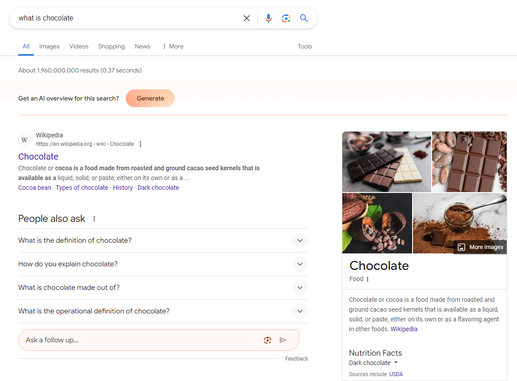Screen dimensions: 517x381
Task: Click the blue magnifier search icon
Action: click(304, 18)
